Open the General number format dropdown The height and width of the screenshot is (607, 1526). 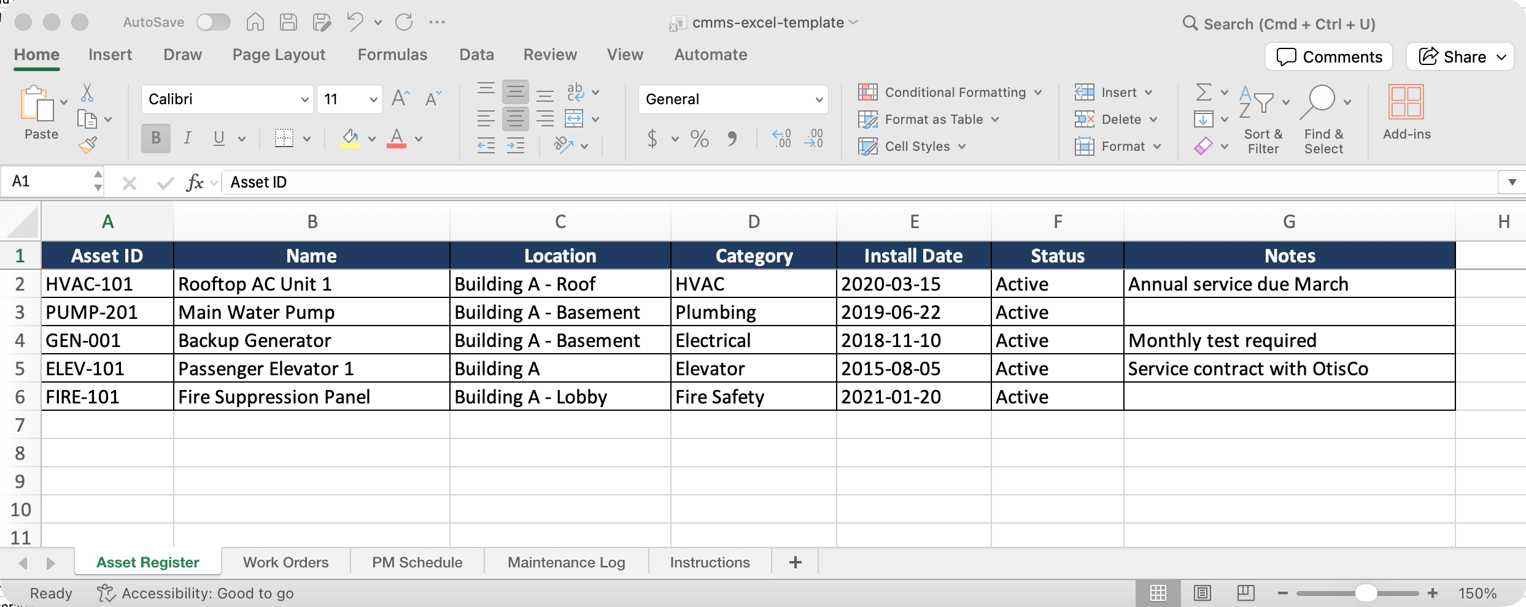pos(819,99)
